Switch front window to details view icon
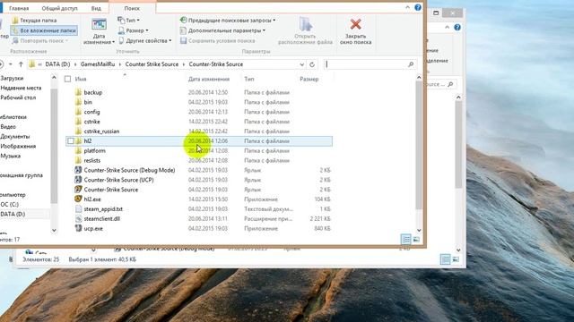This screenshot has width=574, height=322. coord(406,240)
